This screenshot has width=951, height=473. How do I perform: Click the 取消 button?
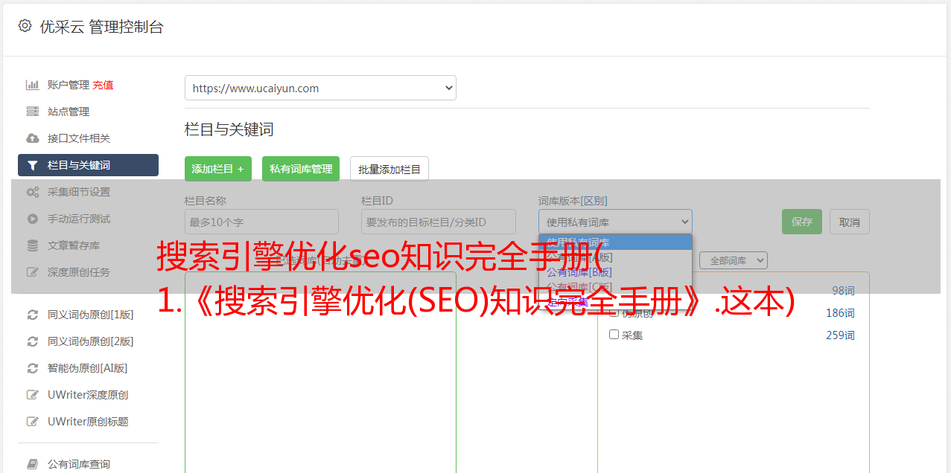pyautogui.click(x=850, y=222)
